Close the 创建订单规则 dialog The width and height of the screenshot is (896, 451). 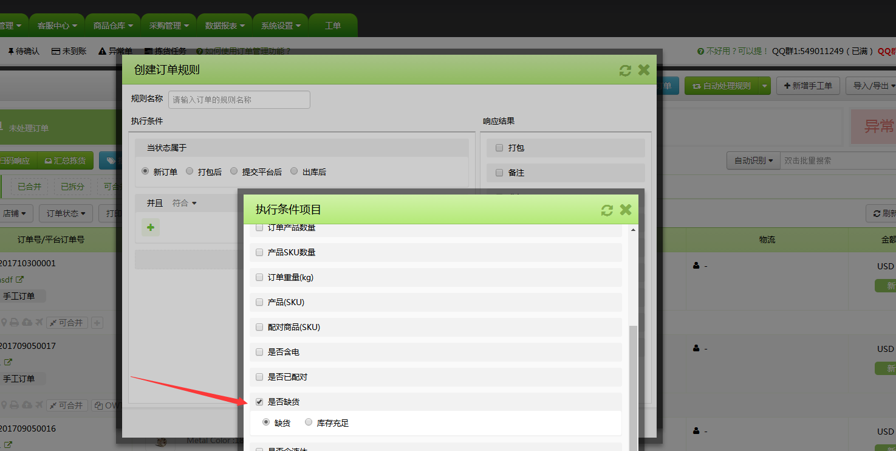click(x=644, y=71)
